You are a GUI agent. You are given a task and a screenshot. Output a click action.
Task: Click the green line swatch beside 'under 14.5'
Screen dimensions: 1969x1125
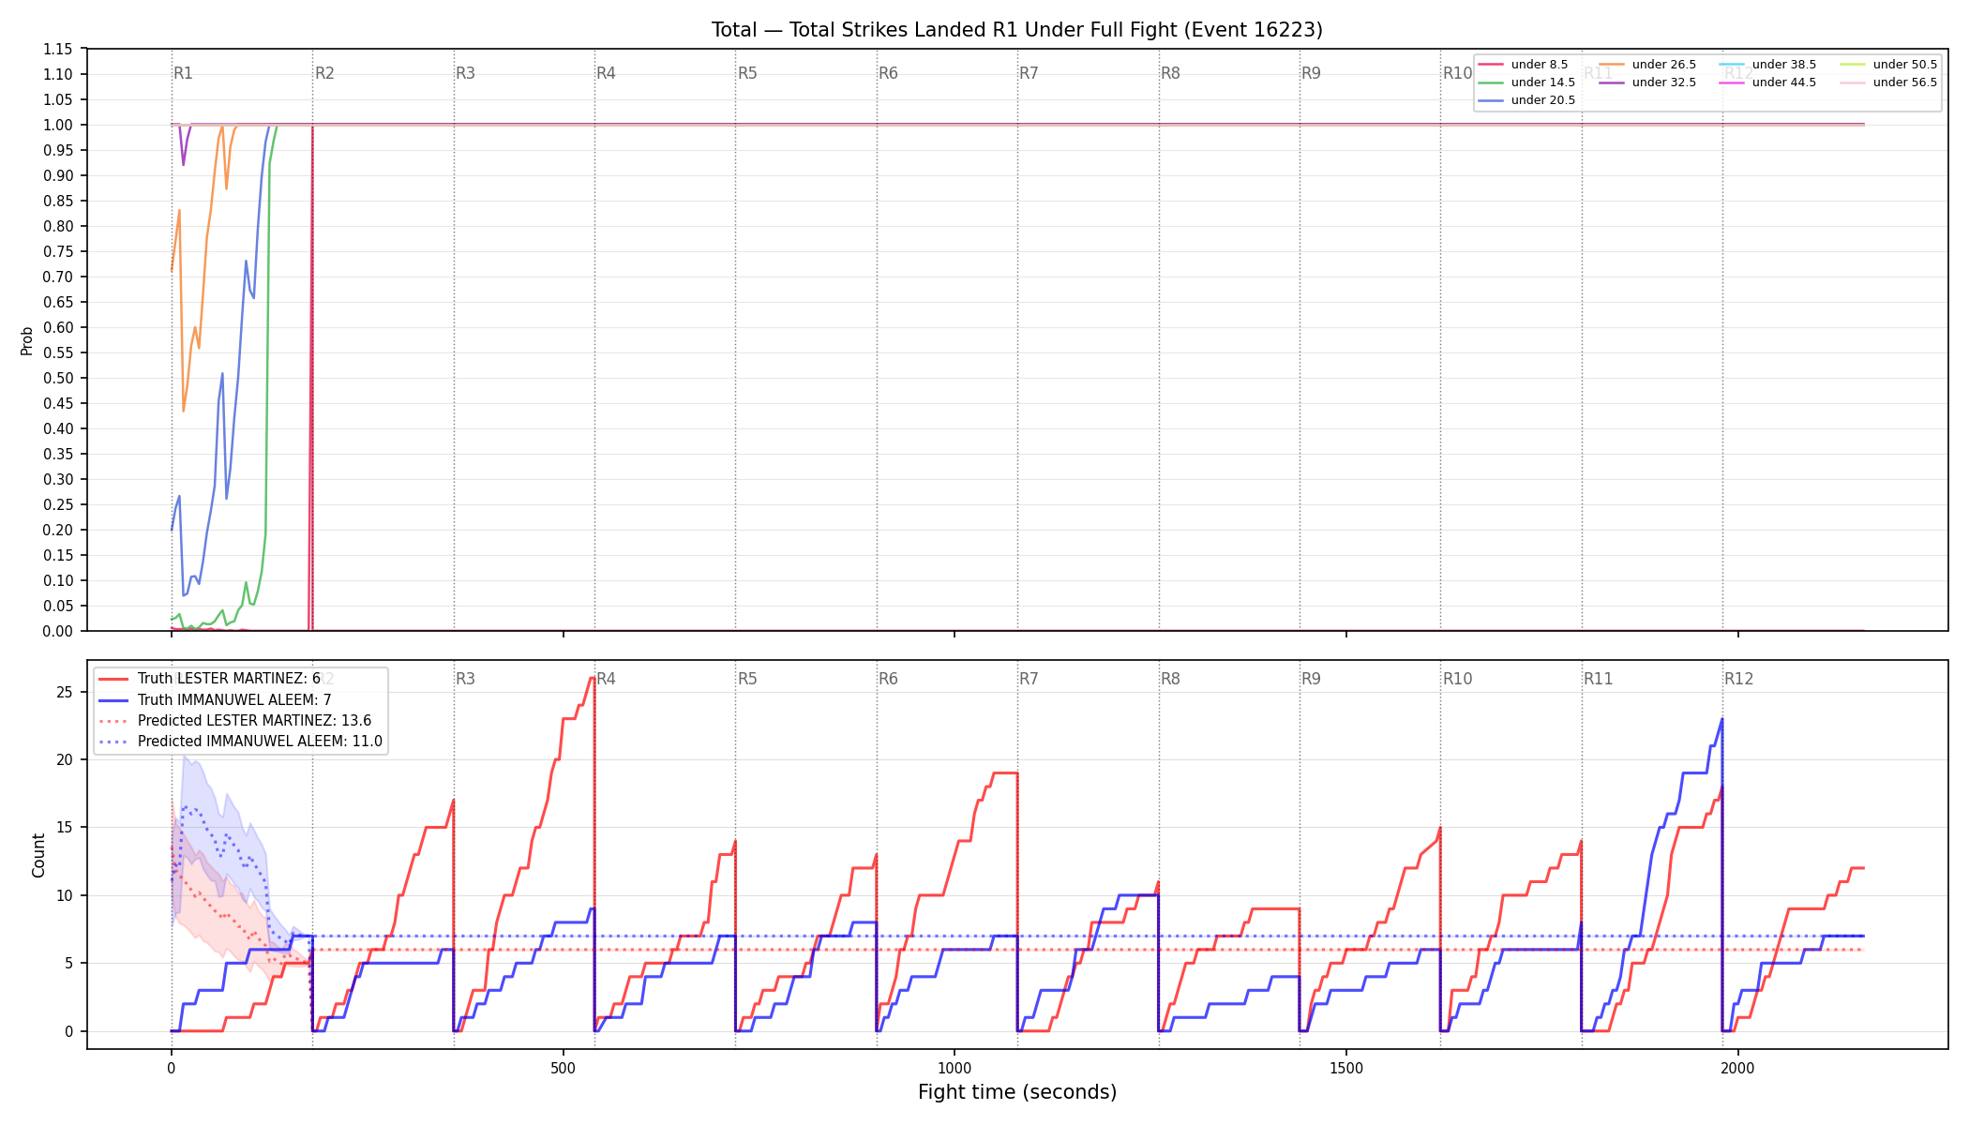(x=1491, y=82)
